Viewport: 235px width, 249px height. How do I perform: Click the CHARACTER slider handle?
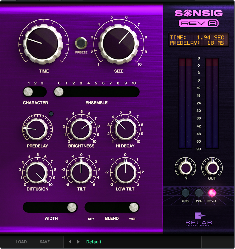[28, 92]
